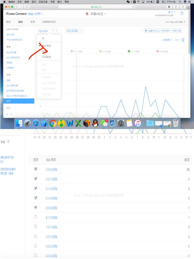This screenshot has width=194, height=259.
Task: Open the 日 interval dropdown
Action: (178, 40)
